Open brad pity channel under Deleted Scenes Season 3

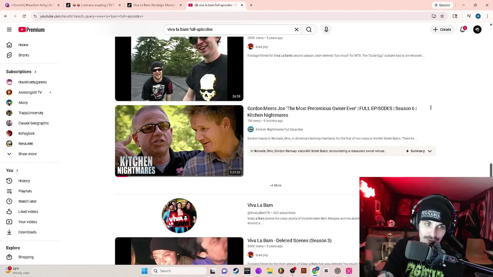point(262,255)
